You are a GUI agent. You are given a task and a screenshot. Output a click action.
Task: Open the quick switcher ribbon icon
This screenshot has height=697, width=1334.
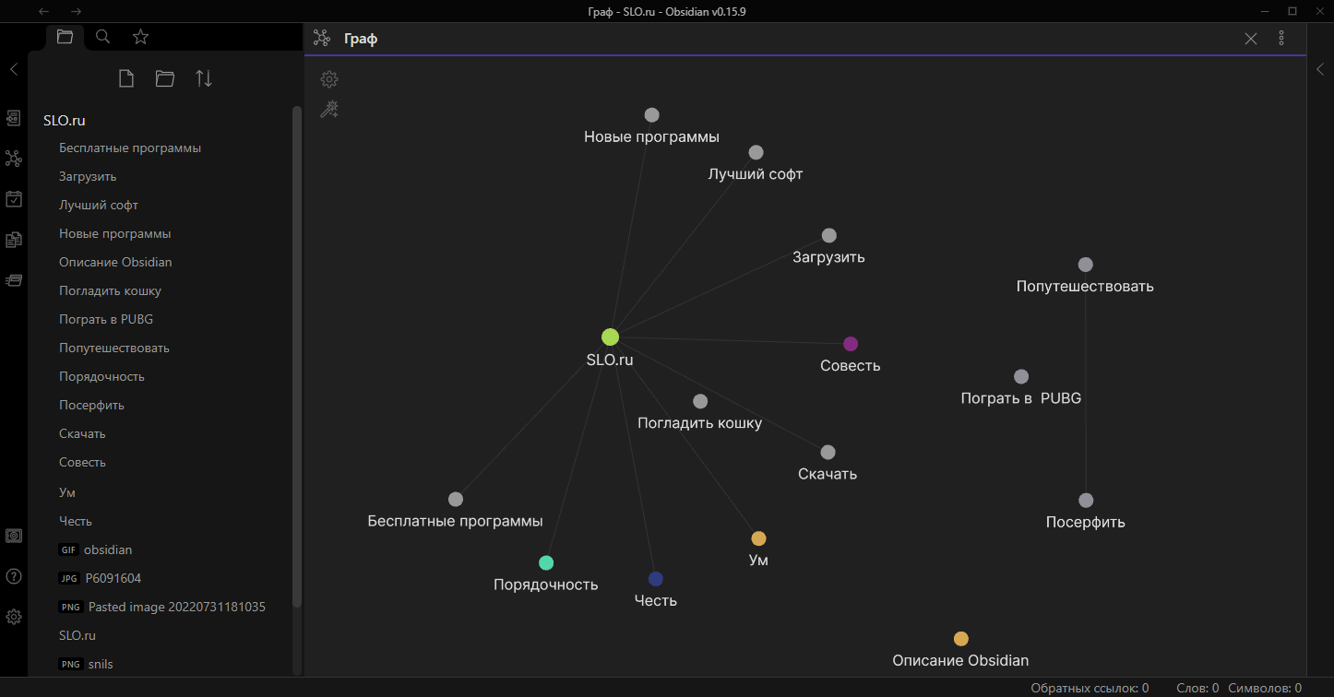coord(14,118)
